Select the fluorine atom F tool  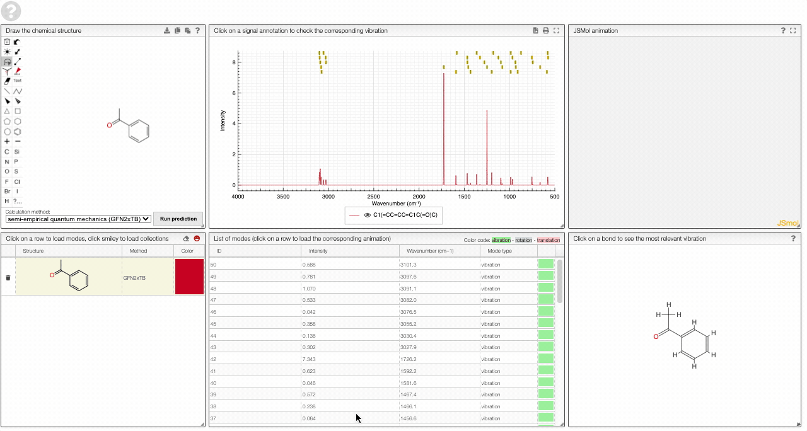click(7, 181)
